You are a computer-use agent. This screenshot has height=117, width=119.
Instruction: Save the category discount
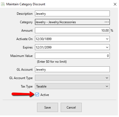coord(48,107)
